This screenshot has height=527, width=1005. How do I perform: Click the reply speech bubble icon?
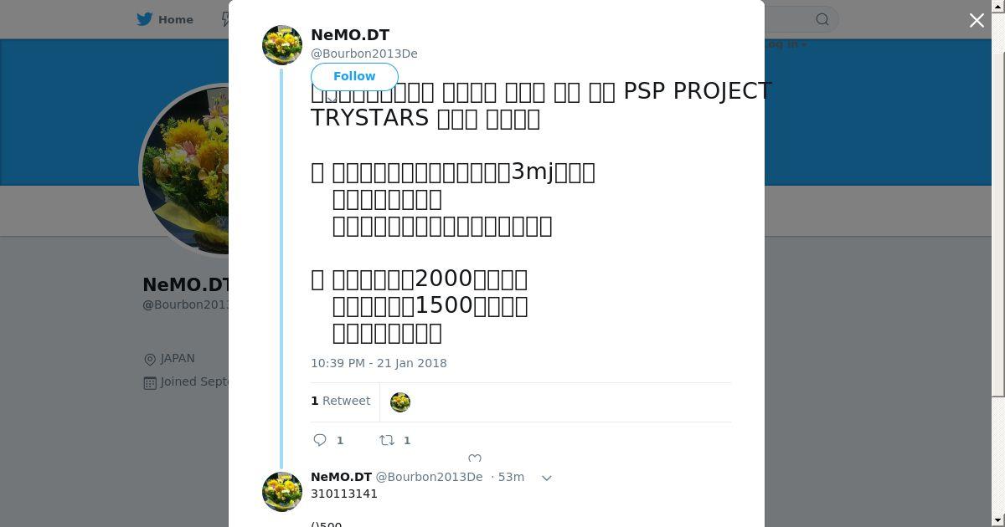pyautogui.click(x=320, y=440)
